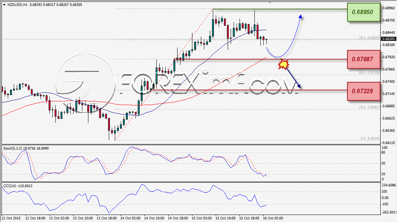Click the 0.66885 price scale value

(388, 106)
